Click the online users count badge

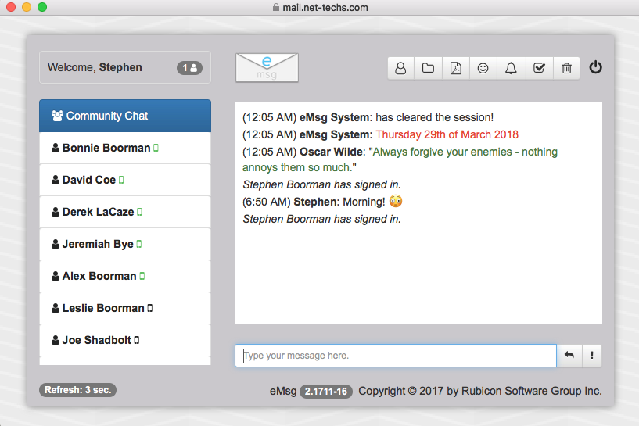pos(189,68)
